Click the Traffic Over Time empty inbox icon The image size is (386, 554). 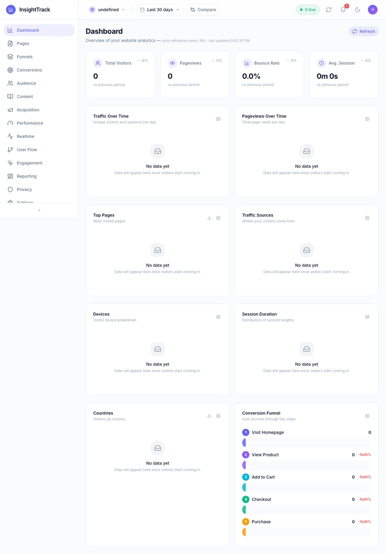click(x=158, y=151)
